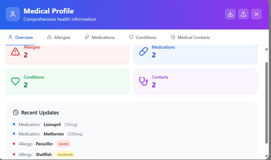Open the Medications tab
This screenshot has width=271, height=160.
coord(100,37)
